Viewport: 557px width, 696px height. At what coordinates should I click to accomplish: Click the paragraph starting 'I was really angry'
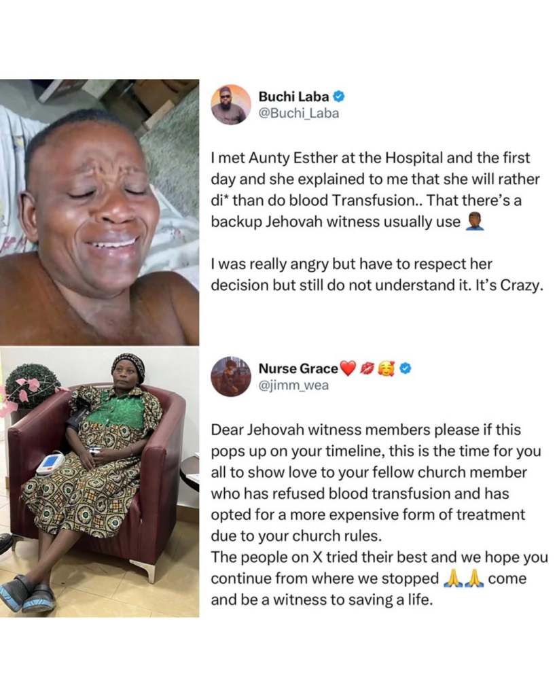click(376, 275)
